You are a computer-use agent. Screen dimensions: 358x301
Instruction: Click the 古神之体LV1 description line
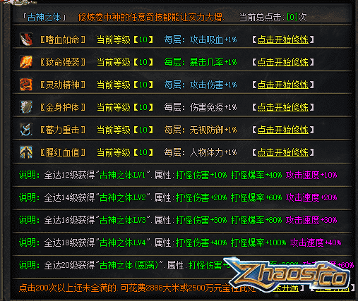[178, 175]
